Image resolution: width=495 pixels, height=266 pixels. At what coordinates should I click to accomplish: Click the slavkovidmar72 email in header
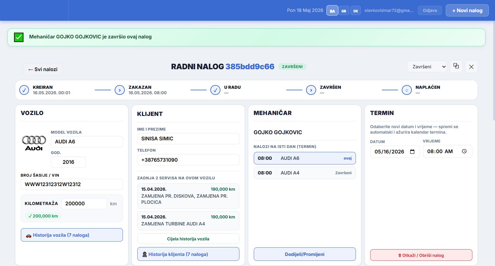389,10
